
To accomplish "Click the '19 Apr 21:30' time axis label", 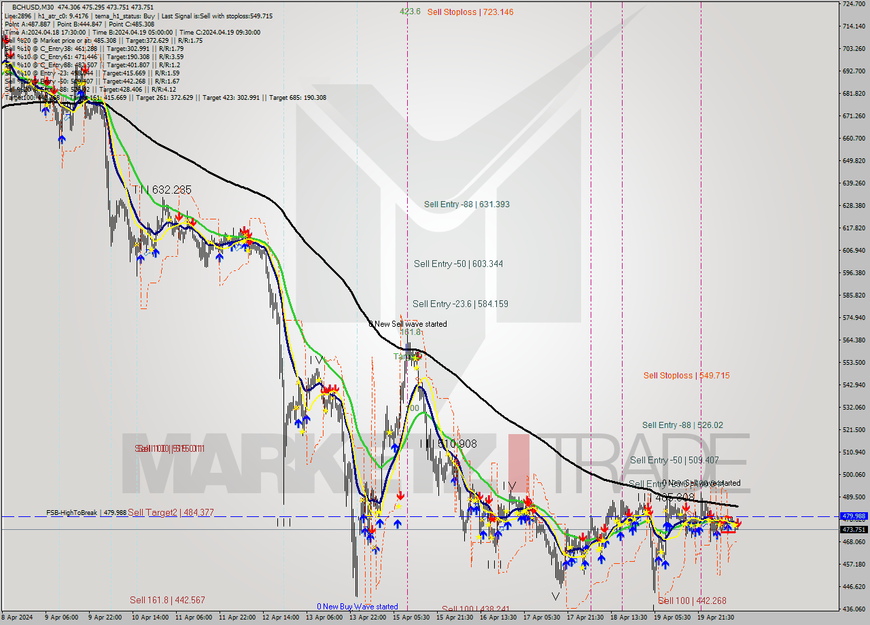I will click(715, 618).
